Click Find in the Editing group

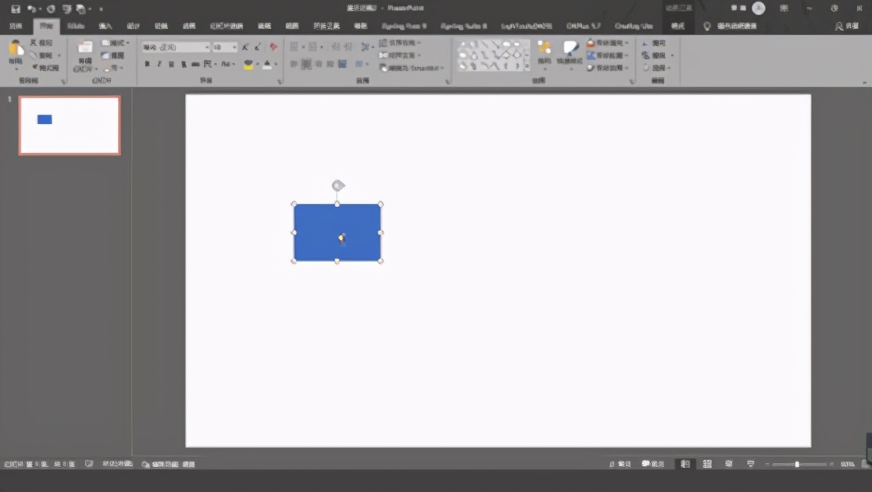tap(654, 43)
